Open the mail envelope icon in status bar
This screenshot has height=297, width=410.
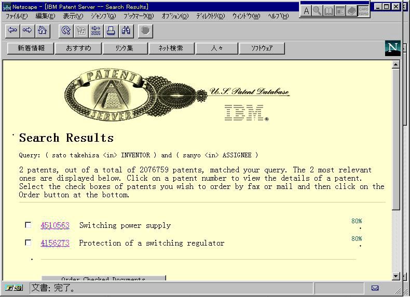pyautogui.click(x=375, y=288)
